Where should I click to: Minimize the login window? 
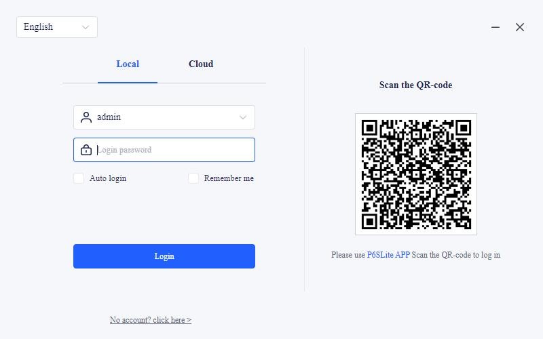click(495, 27)
